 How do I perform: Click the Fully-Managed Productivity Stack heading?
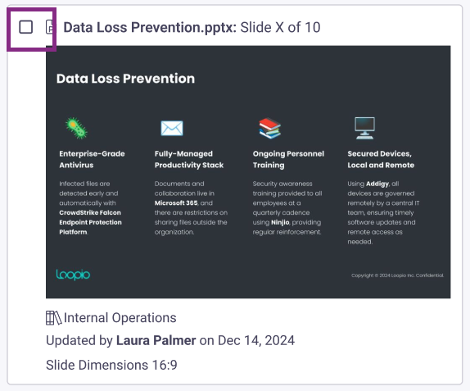(x=189, y=159)
